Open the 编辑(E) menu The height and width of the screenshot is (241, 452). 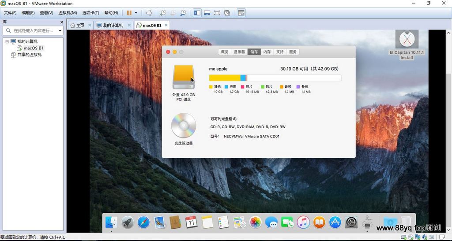tap(28, 13)
